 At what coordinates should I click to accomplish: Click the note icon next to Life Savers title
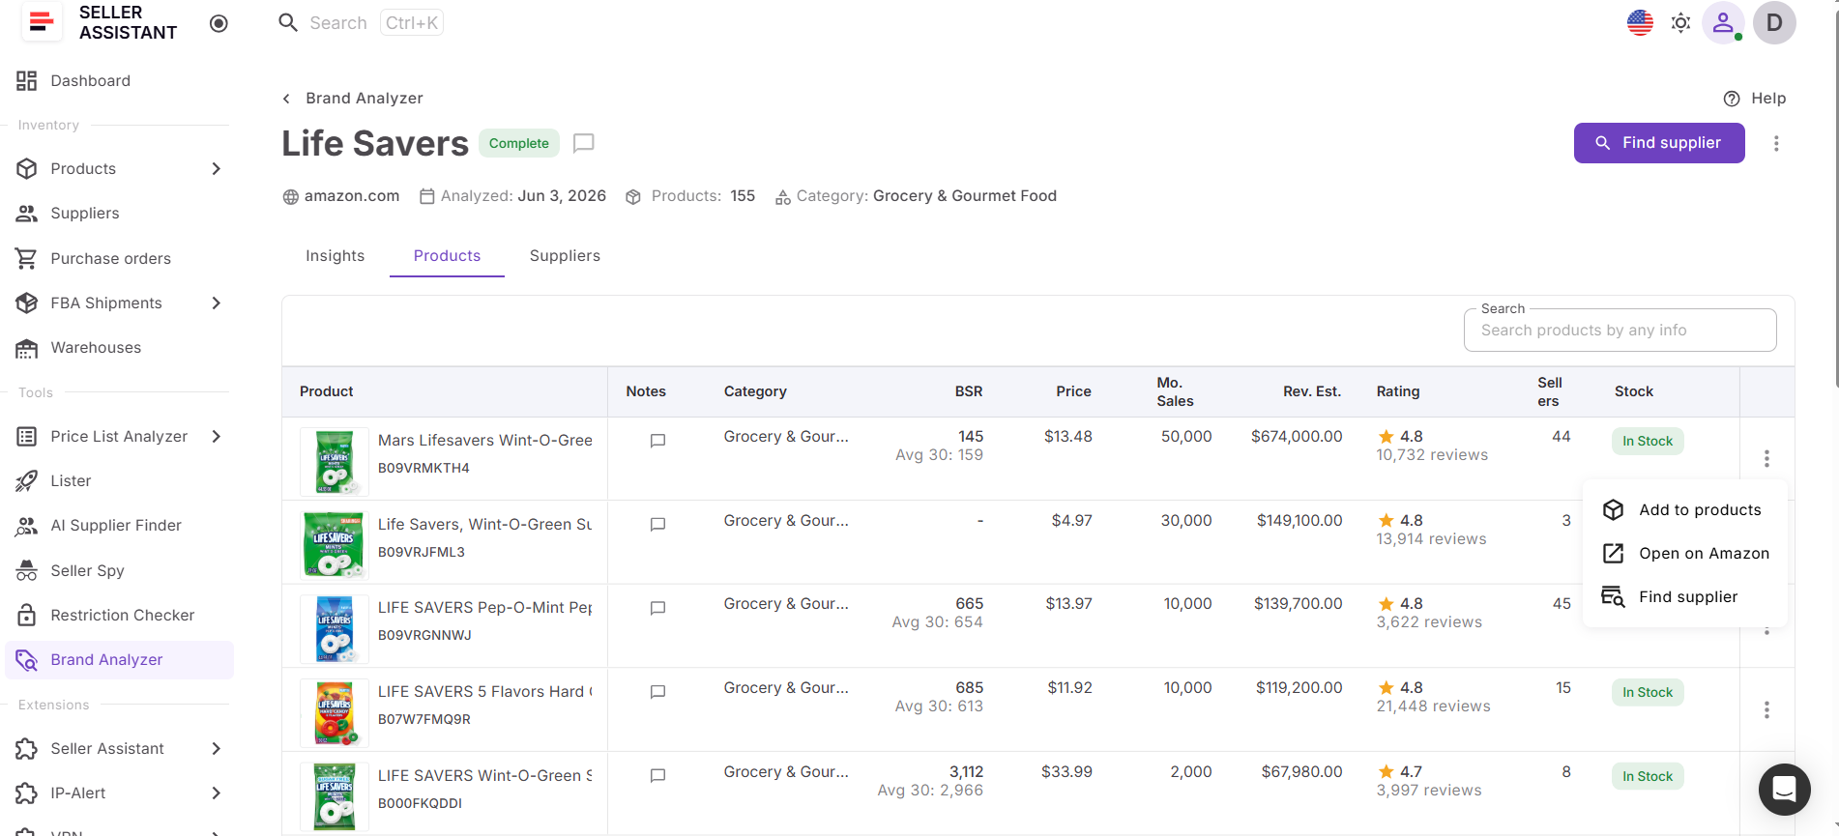tap(583, 144)
